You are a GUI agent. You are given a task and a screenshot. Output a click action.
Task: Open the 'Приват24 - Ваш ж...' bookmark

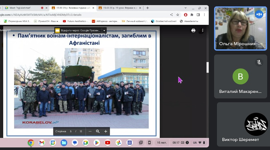click(x=47, y=21)
